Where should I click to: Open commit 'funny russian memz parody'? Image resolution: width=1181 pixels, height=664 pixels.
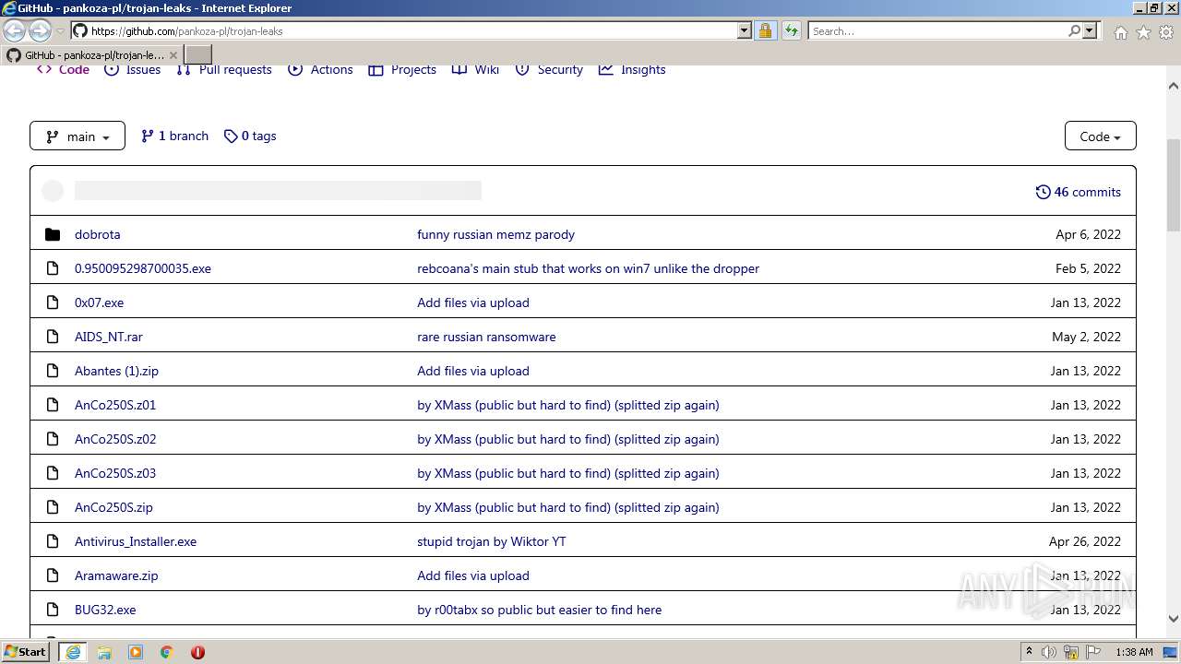point(495,234)
